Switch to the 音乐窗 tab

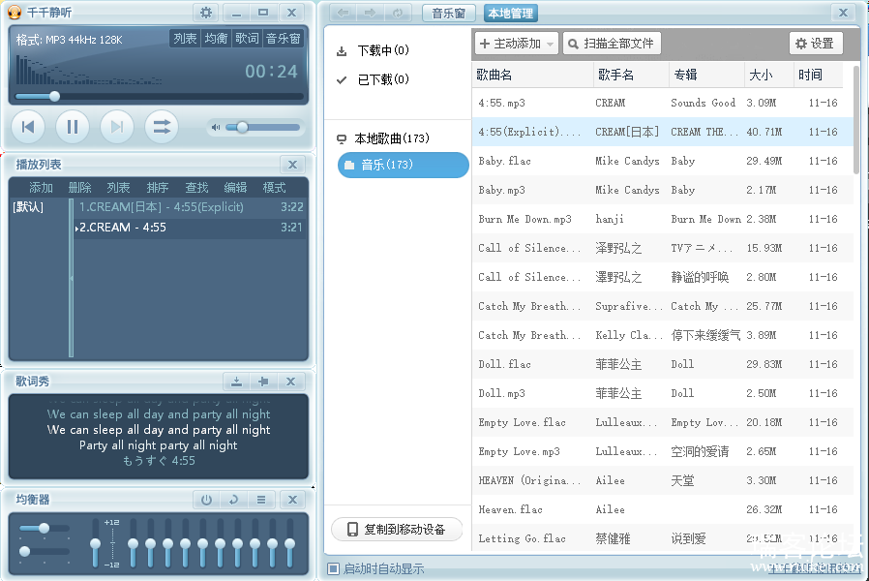point(448,14)
